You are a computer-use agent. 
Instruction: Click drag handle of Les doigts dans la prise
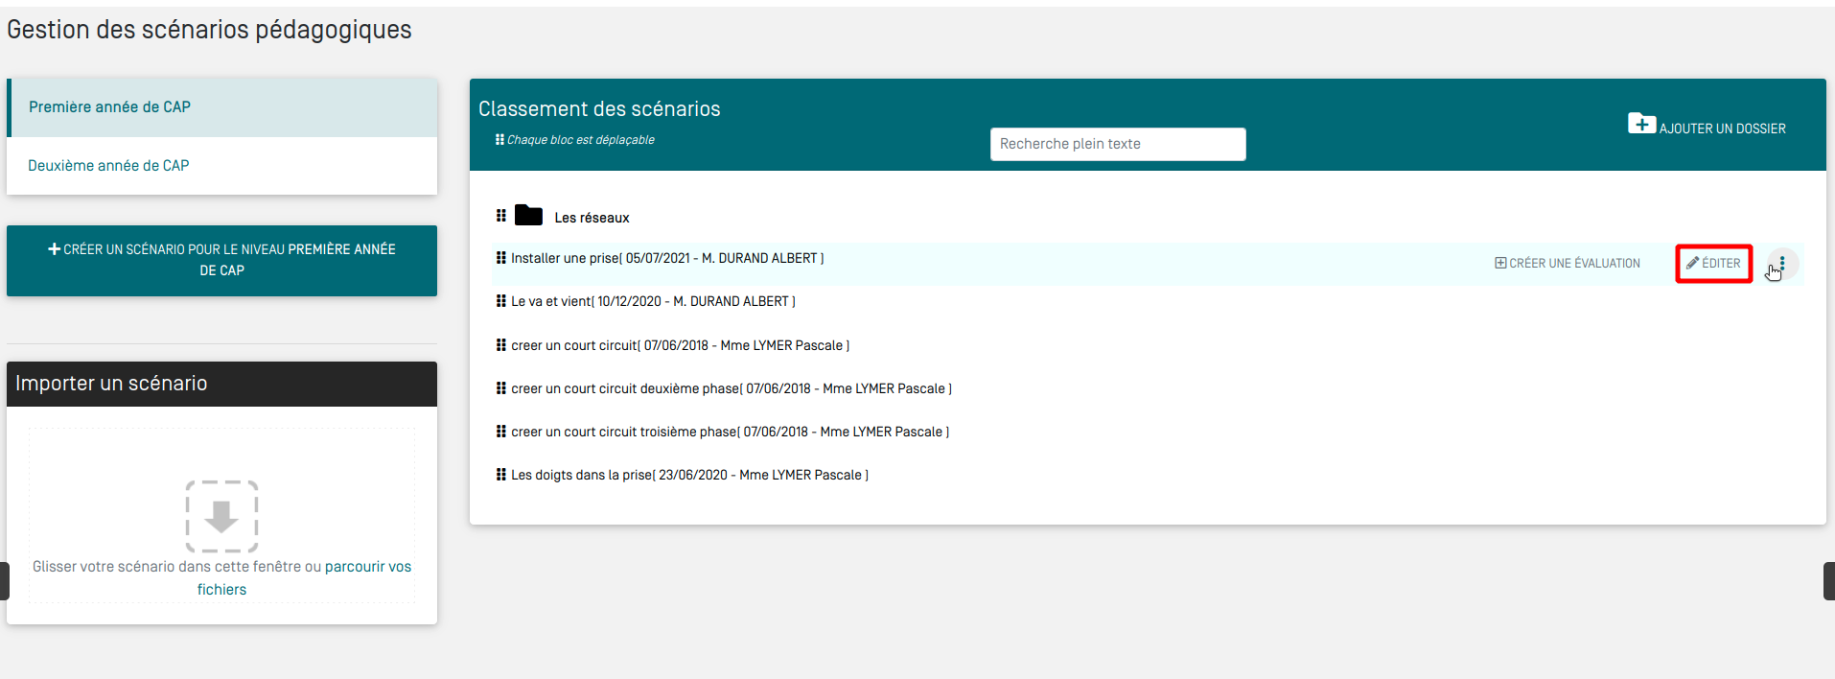[500, 475]
